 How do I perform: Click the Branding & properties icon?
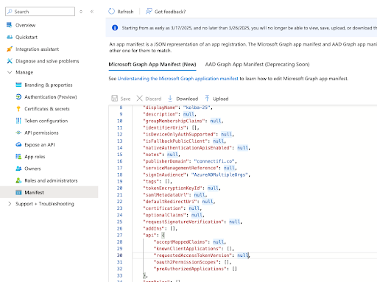pyautogui.click(x=18, y=85)
